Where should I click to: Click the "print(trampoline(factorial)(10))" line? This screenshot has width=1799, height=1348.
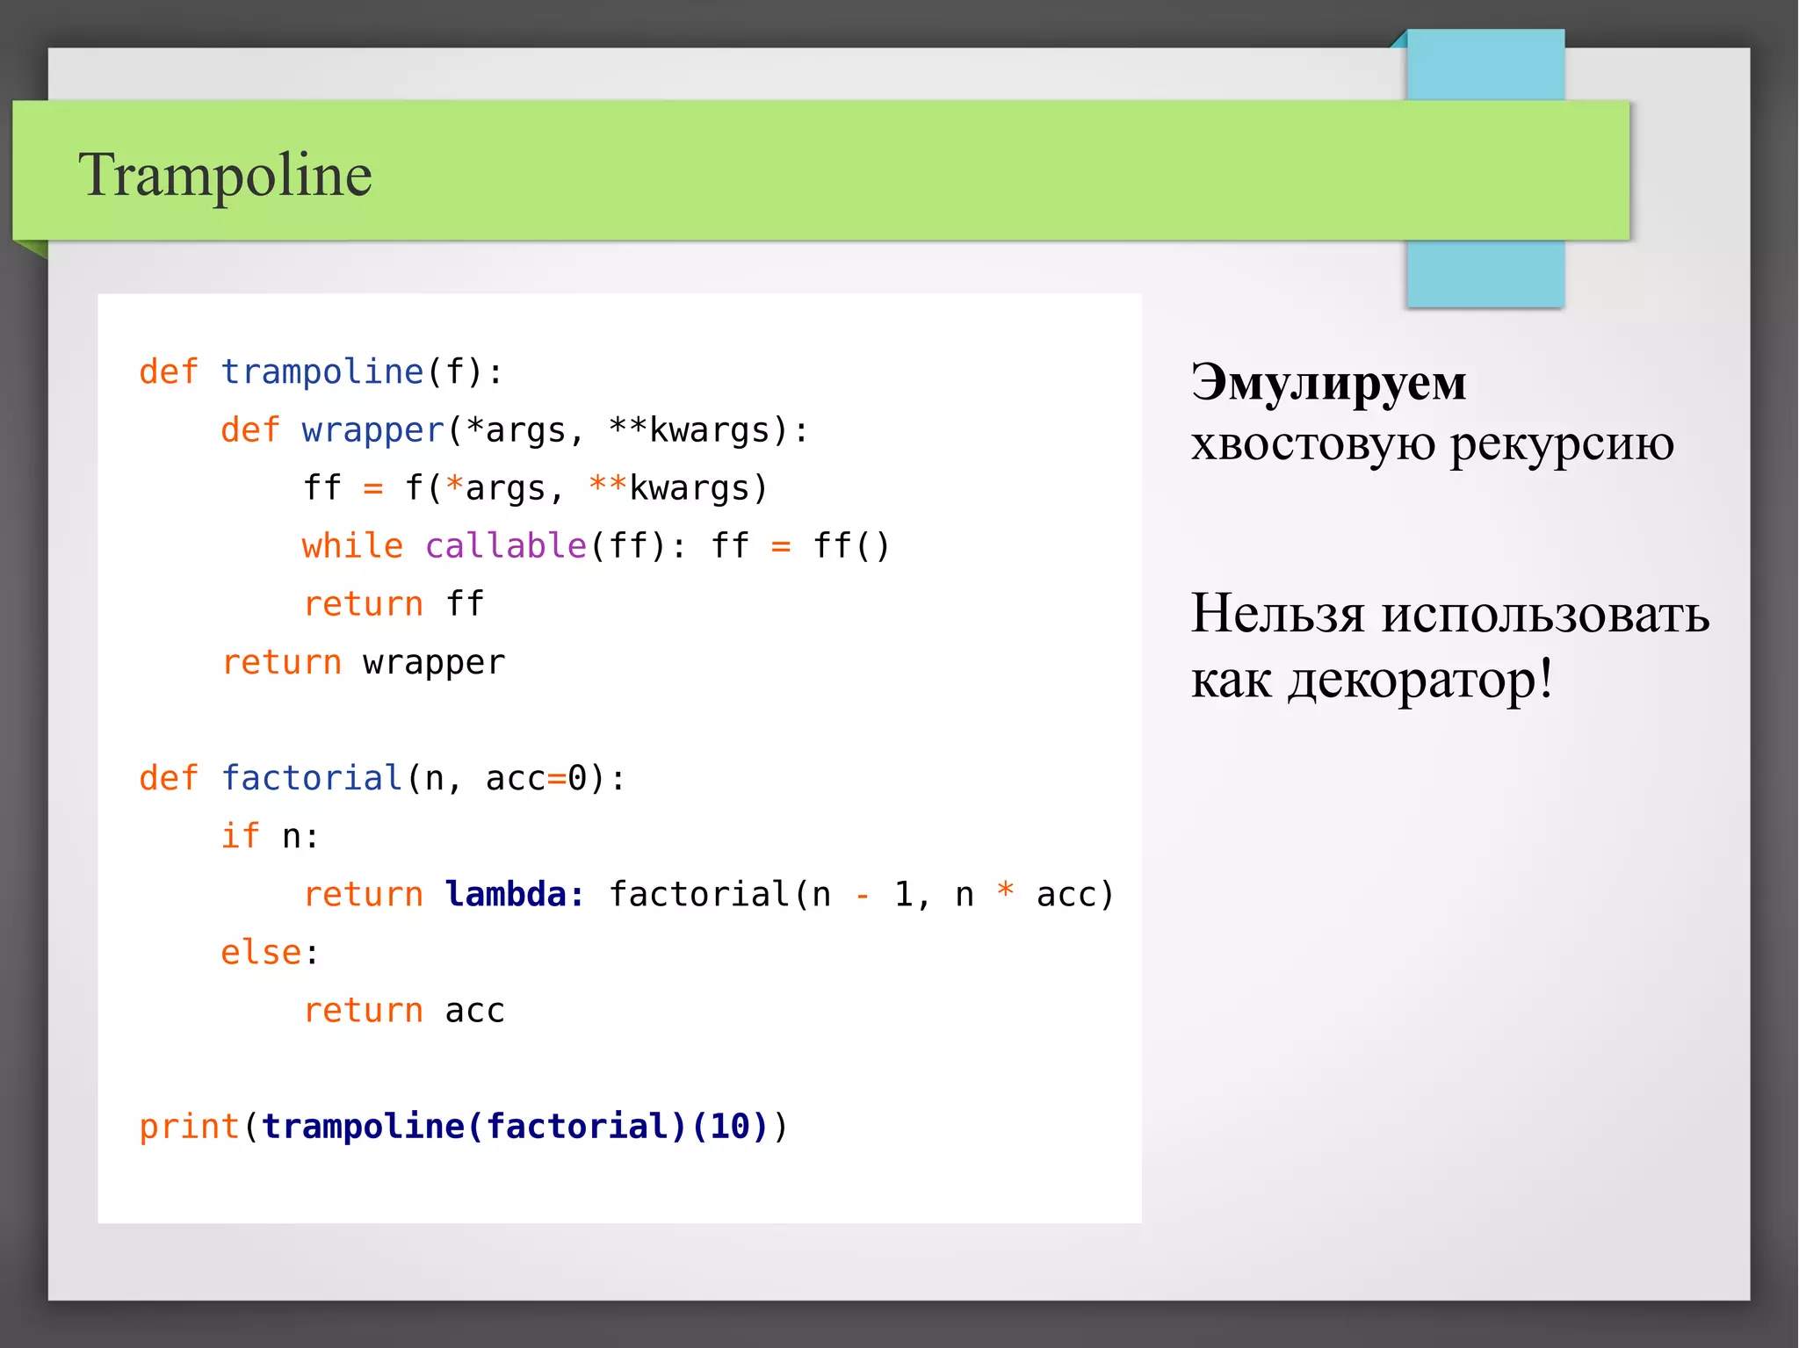coord(464,1126)
